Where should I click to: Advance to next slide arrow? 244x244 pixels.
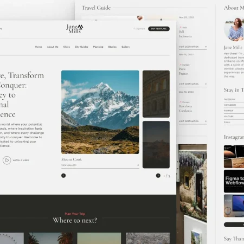tap(158, 176)
